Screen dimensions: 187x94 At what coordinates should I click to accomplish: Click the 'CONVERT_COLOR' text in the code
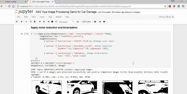(x=81, y=41)
